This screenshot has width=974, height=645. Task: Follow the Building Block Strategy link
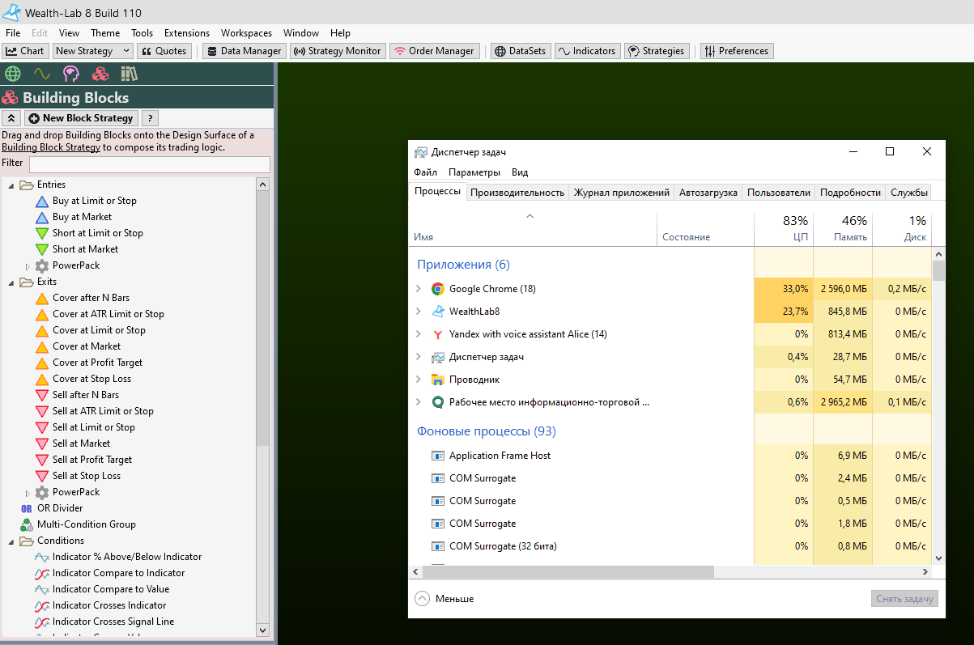click(51, 147)
